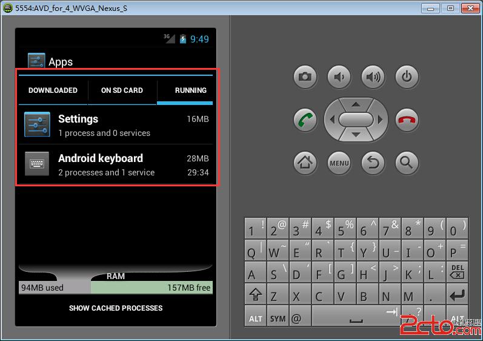
Task: Click the battery charging status icon
Action: pyautogui.click(x=183, y=39)
